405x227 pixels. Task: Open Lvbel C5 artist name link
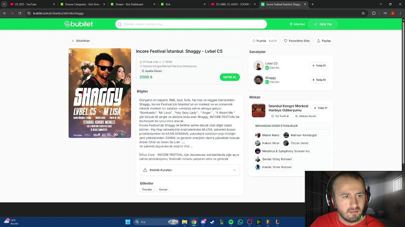[271, 63]
